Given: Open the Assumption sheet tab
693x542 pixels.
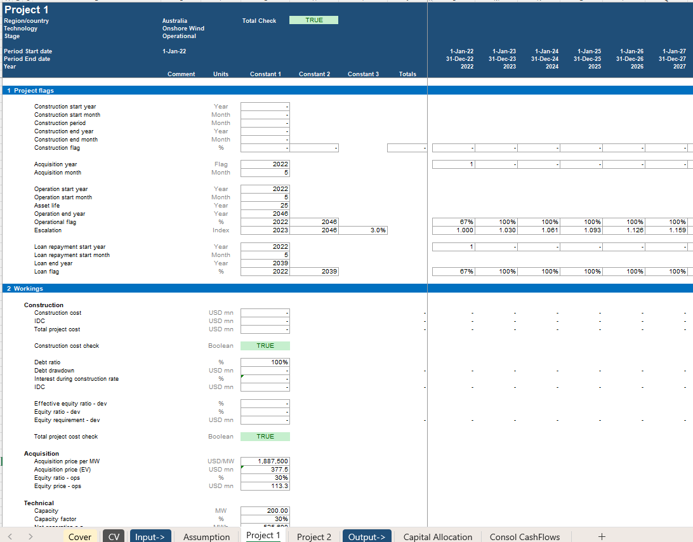Looking at the screenshot, I should (206, 537).
